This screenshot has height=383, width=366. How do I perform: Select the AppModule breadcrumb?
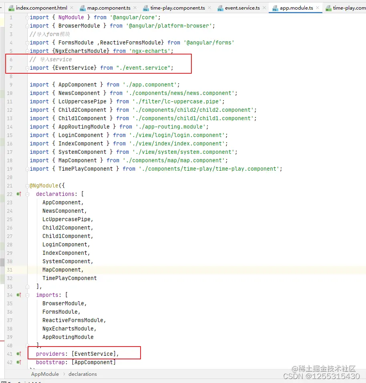point(45,374)
